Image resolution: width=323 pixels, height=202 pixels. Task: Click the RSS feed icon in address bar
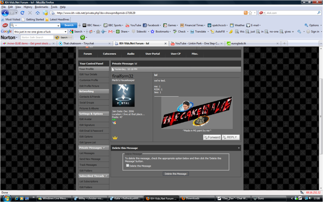click(x=246, y=13)
